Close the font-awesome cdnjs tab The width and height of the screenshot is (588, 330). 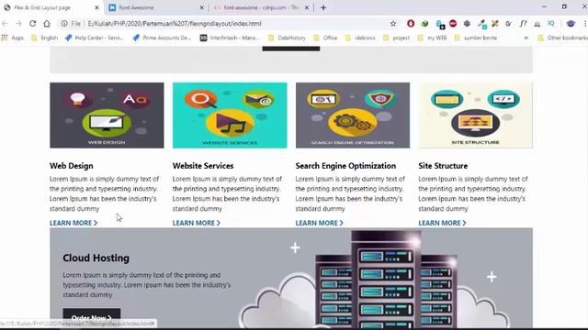tap(307, 7)
